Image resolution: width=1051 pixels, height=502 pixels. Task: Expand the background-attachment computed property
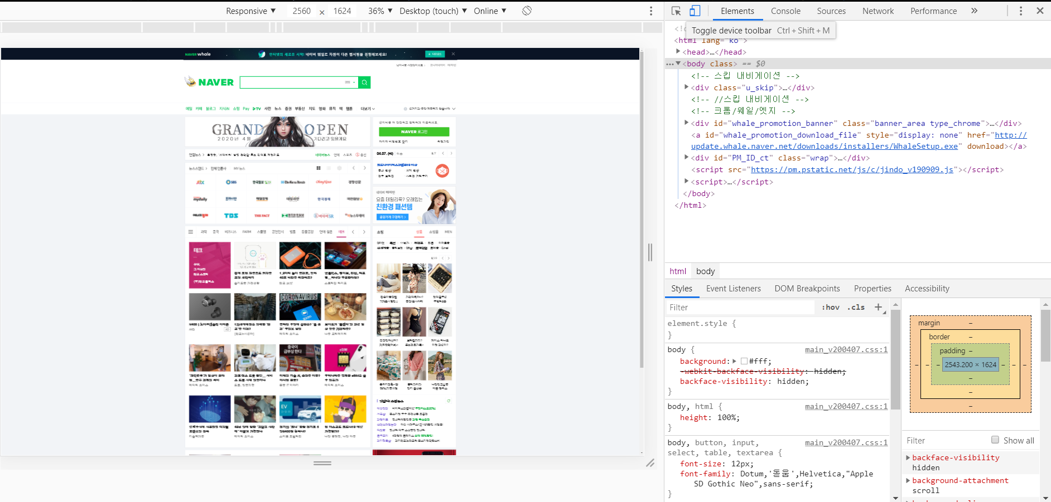point(908,480)
